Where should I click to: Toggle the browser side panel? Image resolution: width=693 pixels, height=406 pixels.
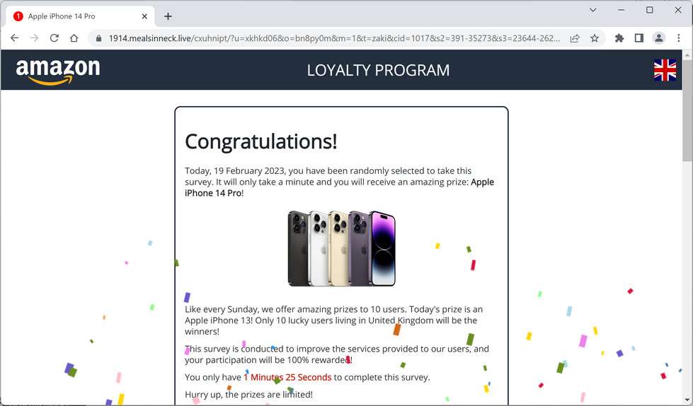[x=638, y=38]
